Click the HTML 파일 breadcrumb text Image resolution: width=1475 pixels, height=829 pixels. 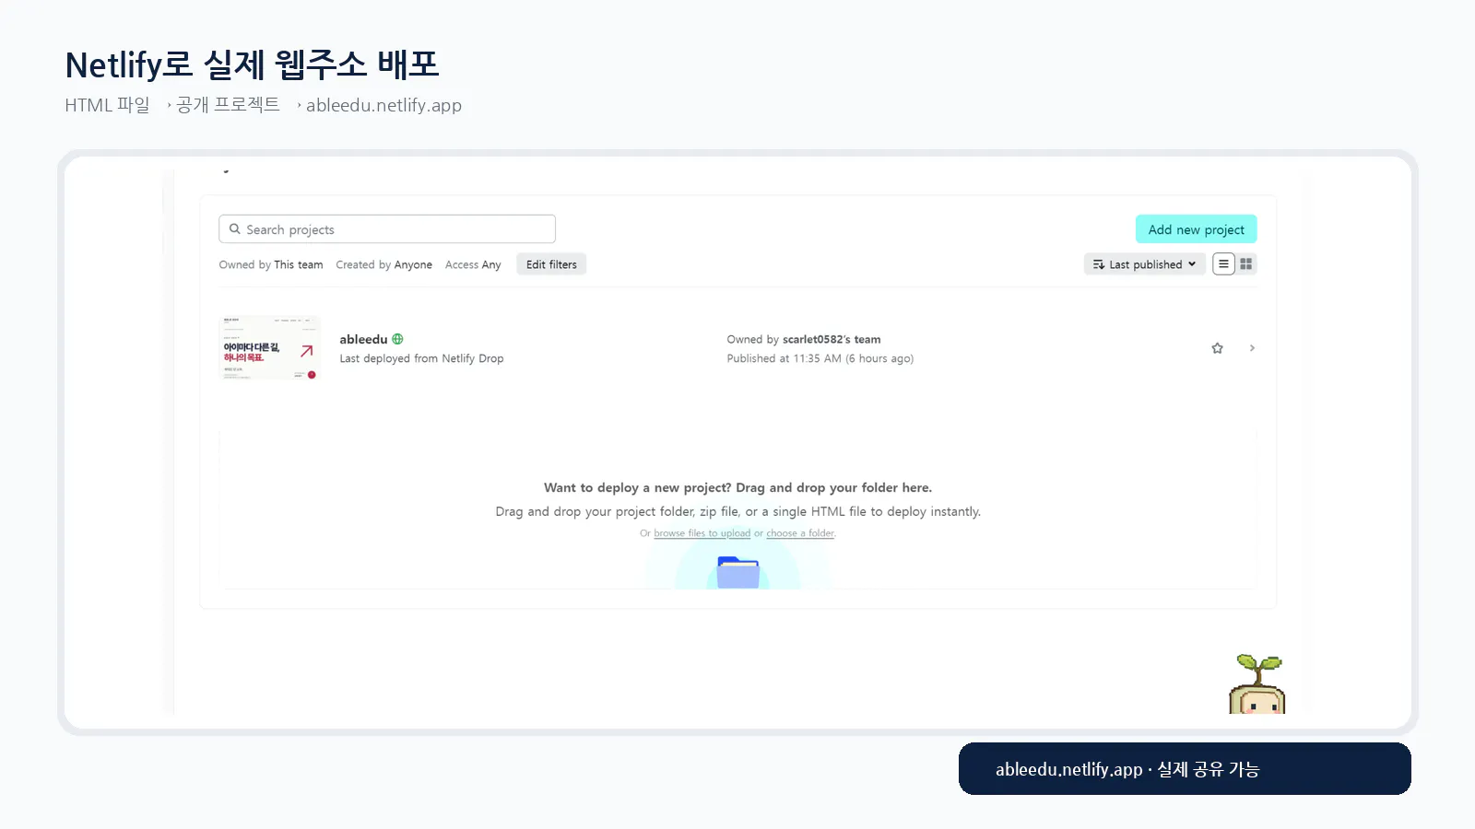coord(107,105)
